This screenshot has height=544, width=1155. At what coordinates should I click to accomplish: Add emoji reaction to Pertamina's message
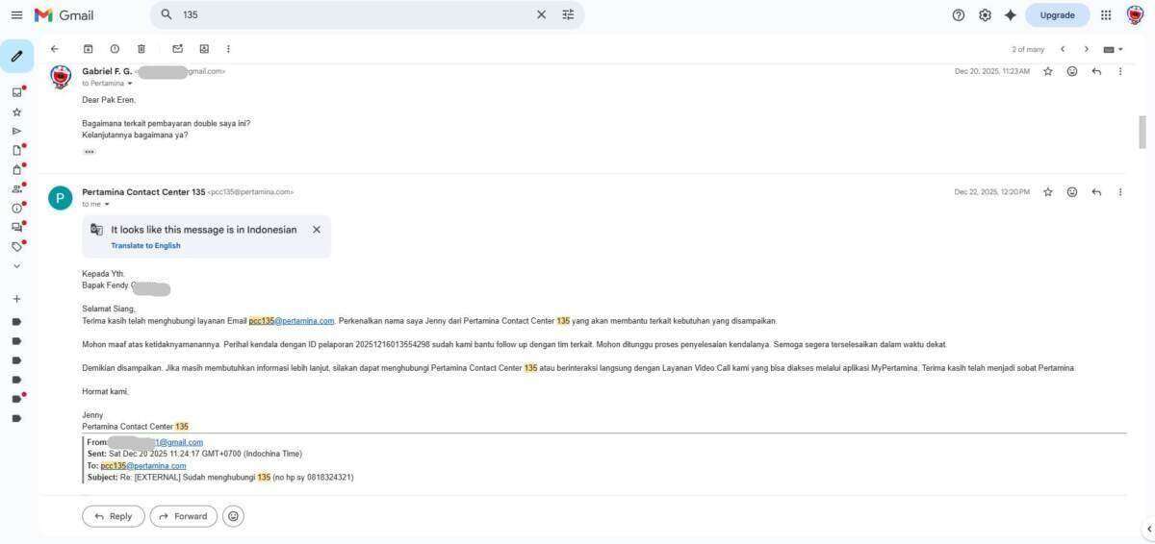1071,192
